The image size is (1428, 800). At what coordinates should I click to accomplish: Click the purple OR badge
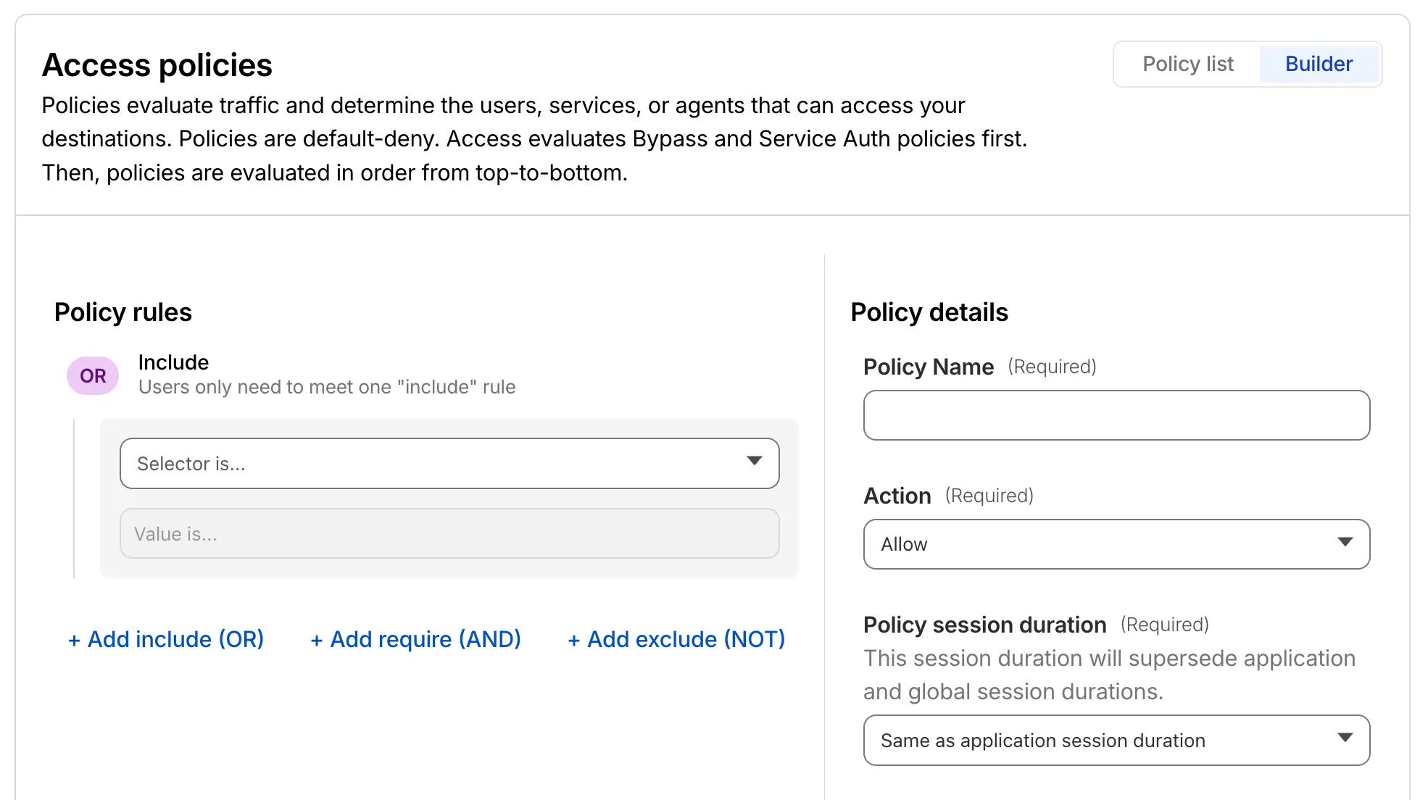(92, 375)
